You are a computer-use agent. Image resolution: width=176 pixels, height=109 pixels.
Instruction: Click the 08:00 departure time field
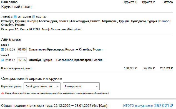(x=22, y=49)
